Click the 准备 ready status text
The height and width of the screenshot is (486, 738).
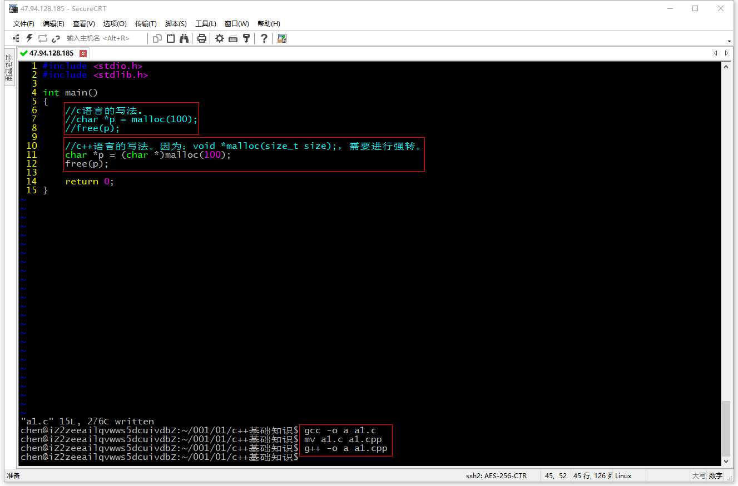pyautogui.click(x=13, y=476)
